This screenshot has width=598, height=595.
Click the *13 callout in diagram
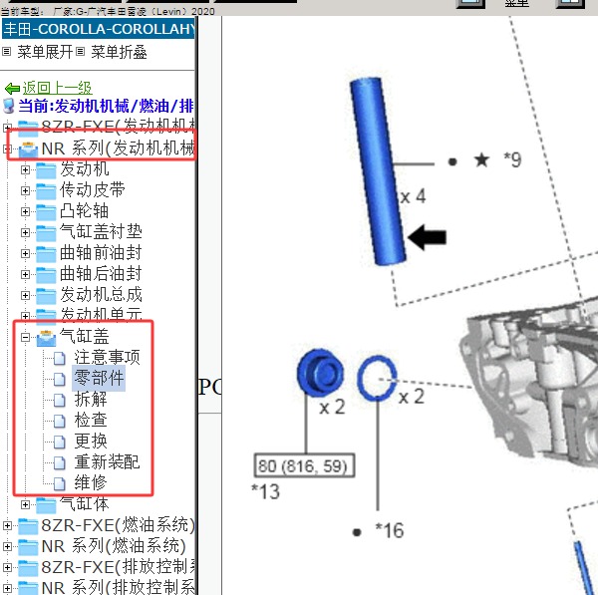(x=266, y=491)
